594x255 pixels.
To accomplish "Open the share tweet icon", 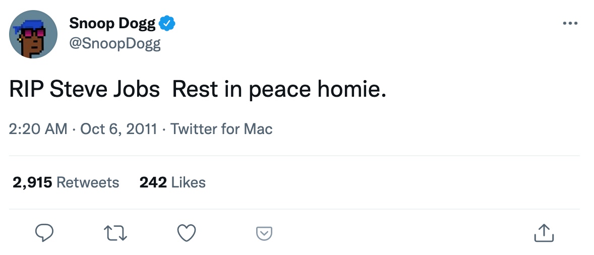I will click(544, 232).
